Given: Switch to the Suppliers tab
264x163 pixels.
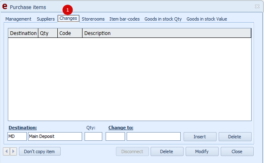Looking at the screenshot, I should [46, 19].
